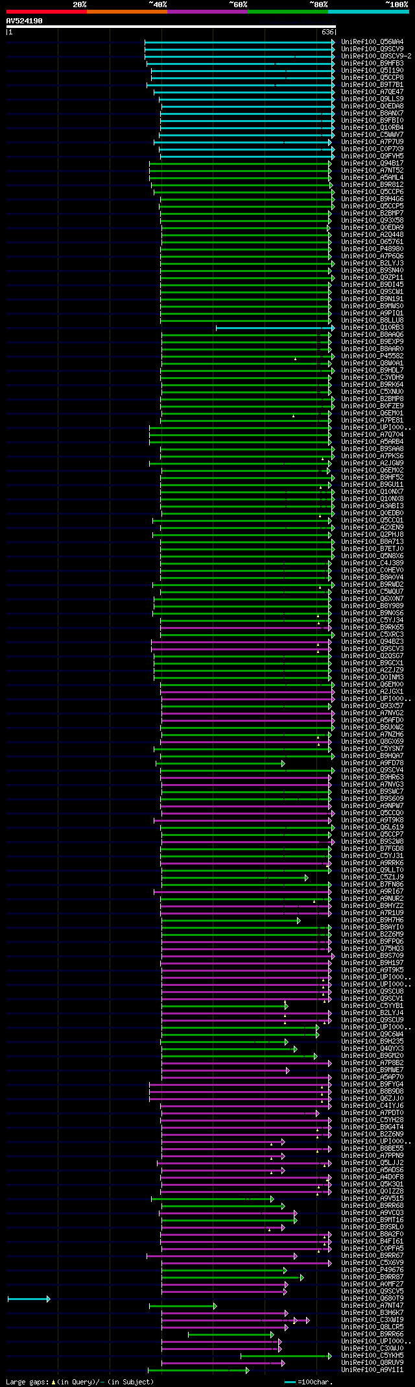Select the UniRef100_Q9FVH5 label

pos(372,156)
